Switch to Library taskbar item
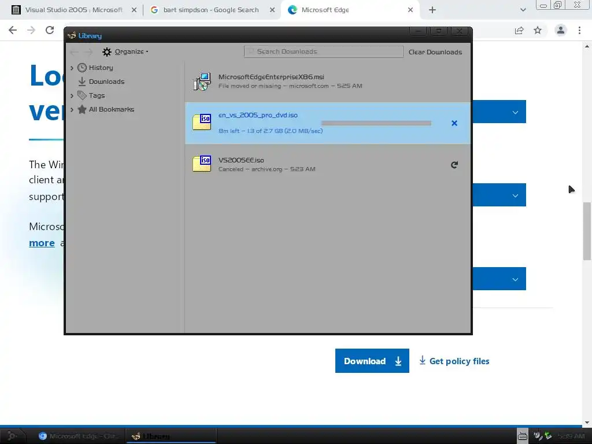 (171, 436)
